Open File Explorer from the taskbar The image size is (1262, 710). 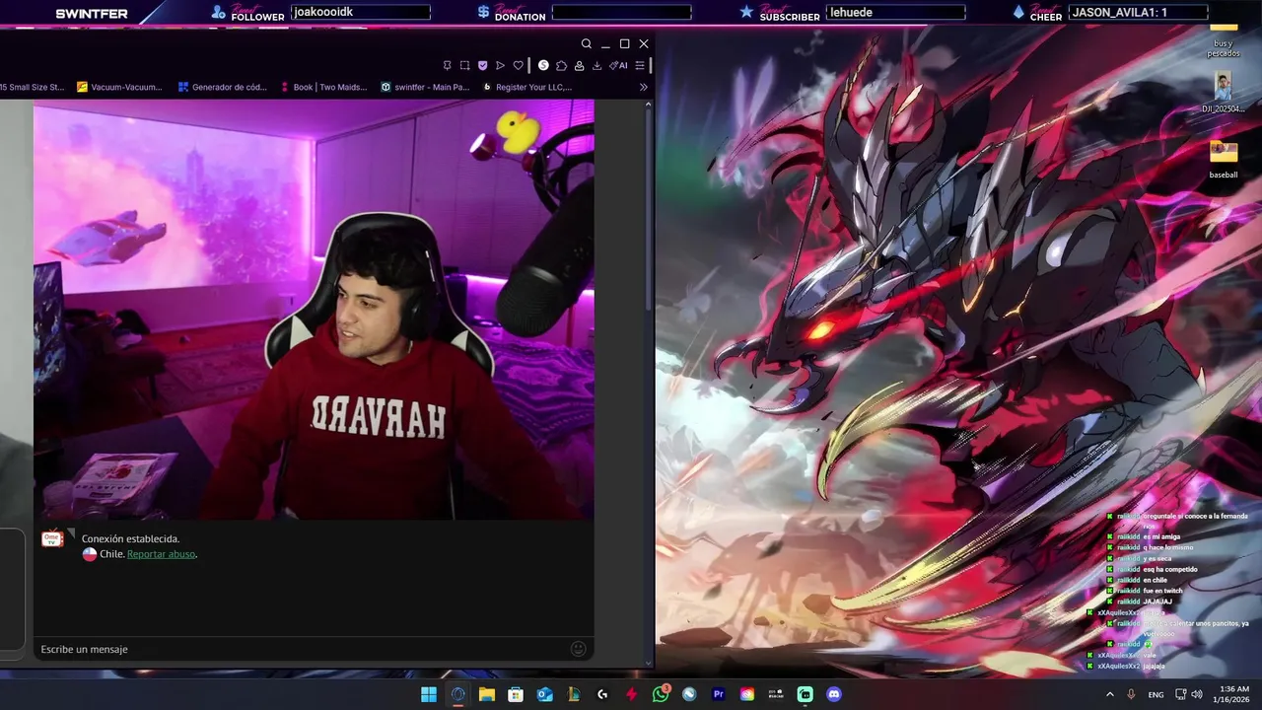(x=487, y=694)
